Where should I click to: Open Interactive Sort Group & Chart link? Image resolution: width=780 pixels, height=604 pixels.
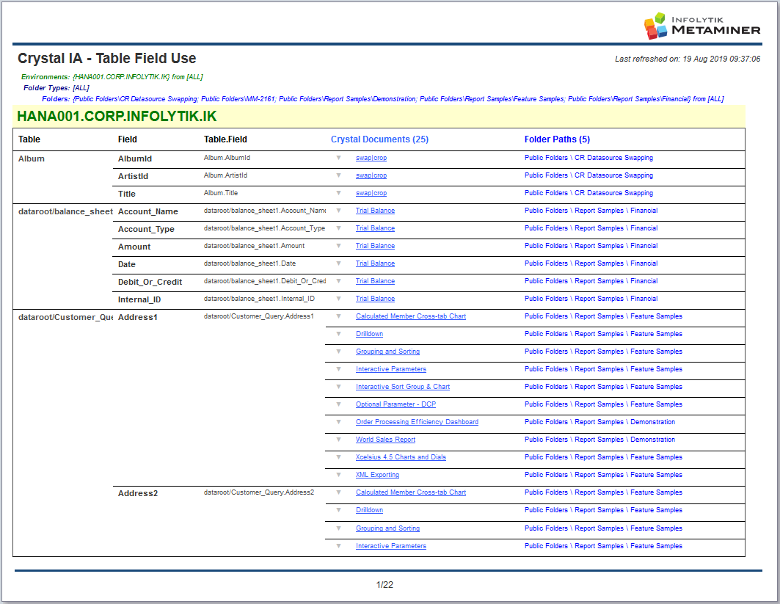[402, 387]
